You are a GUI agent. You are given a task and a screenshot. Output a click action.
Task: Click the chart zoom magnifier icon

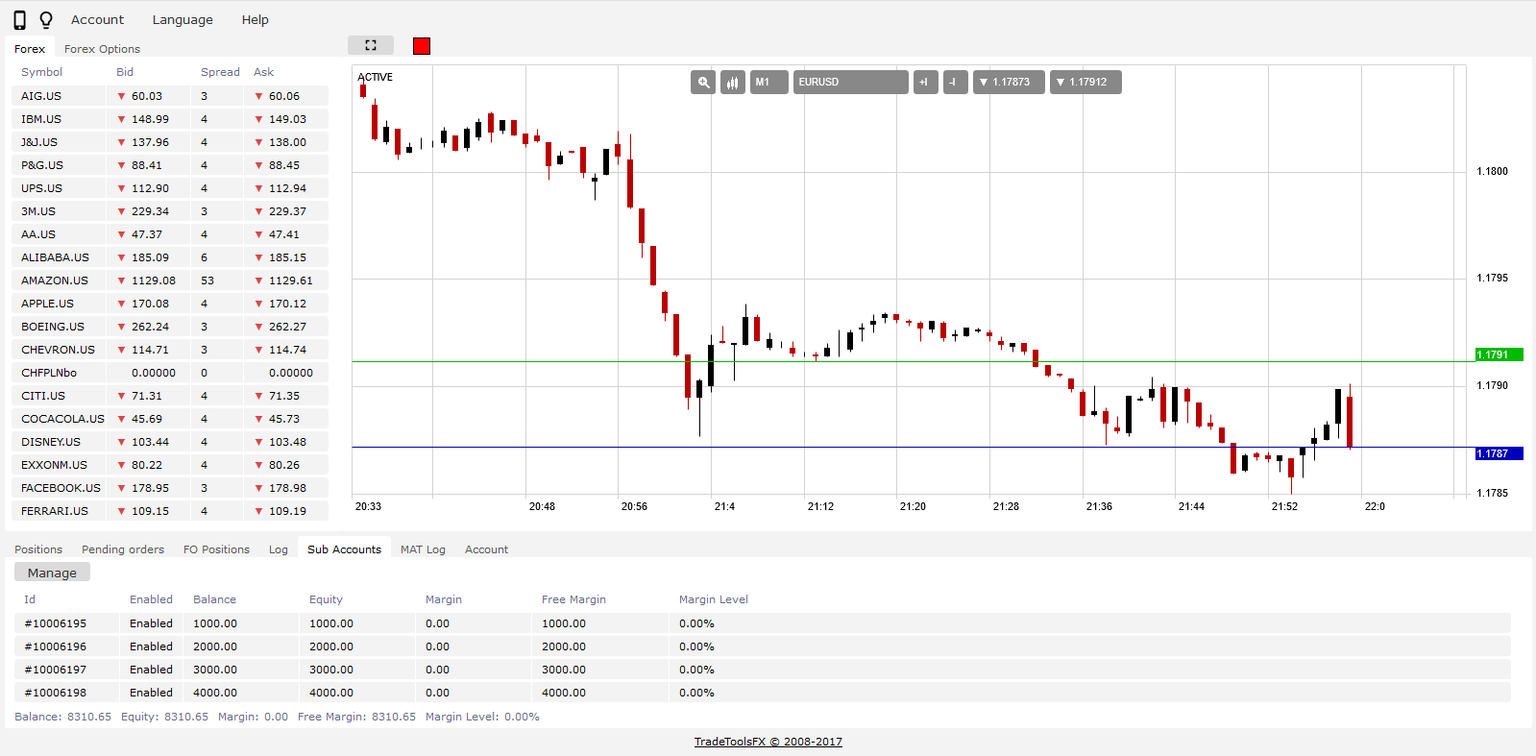click(703, 83)
